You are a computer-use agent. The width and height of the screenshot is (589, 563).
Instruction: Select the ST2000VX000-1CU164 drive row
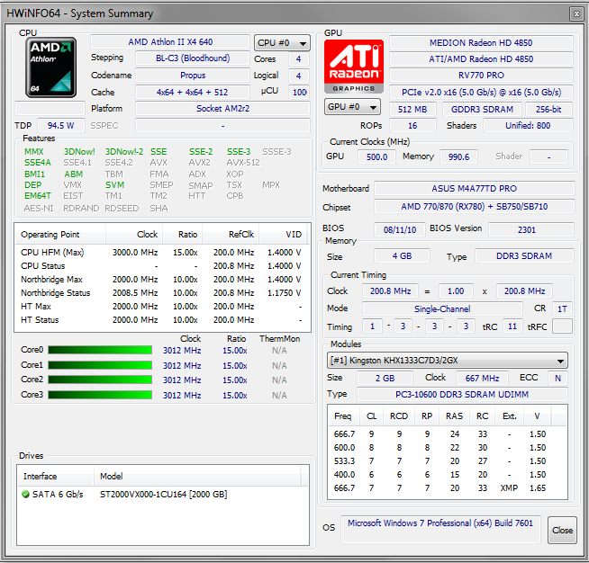163,495
